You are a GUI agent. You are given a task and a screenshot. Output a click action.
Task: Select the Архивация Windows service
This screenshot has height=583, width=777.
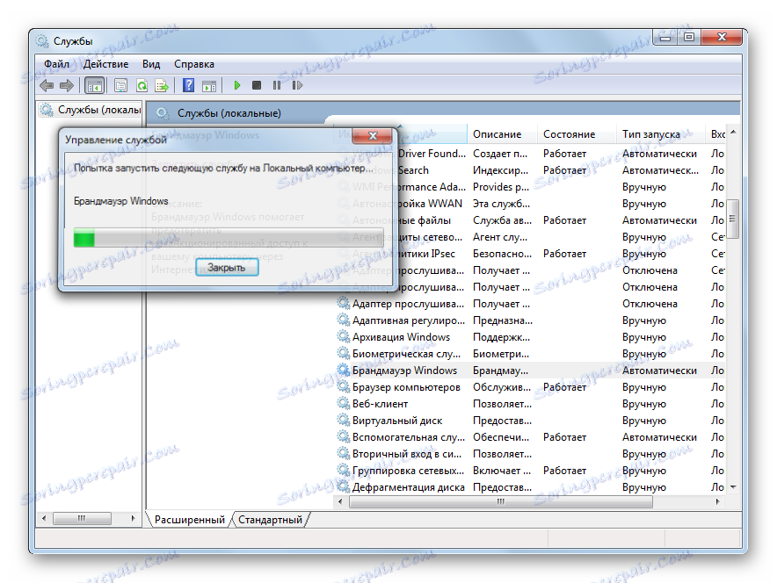click(401, 337)
